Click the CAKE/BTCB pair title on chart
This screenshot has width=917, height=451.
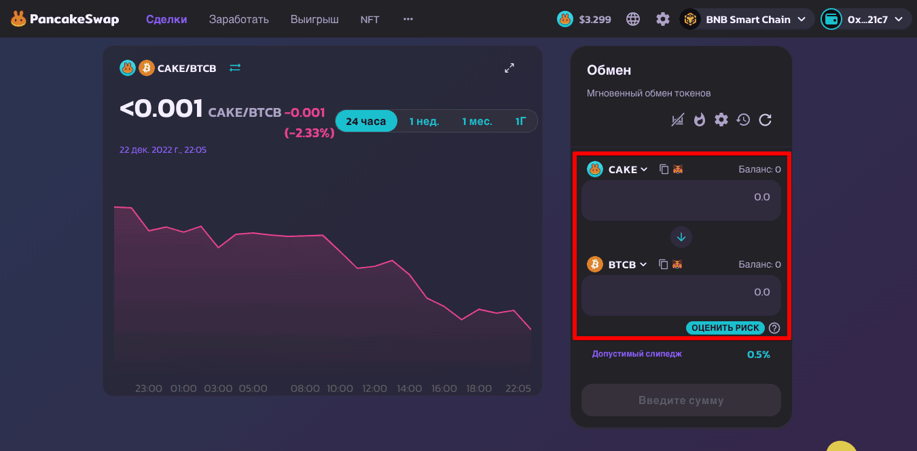coord(187,68)
